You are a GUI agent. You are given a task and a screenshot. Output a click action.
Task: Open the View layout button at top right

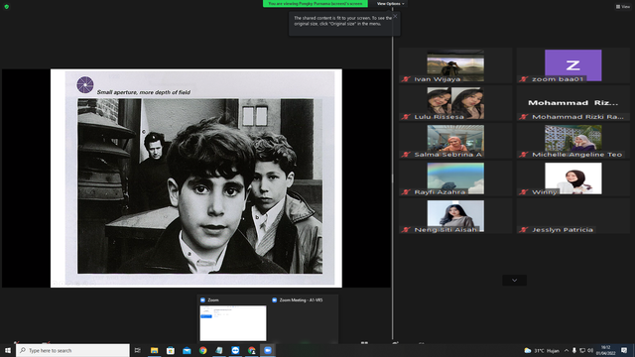pyautogui.click(x=623, y=7)
